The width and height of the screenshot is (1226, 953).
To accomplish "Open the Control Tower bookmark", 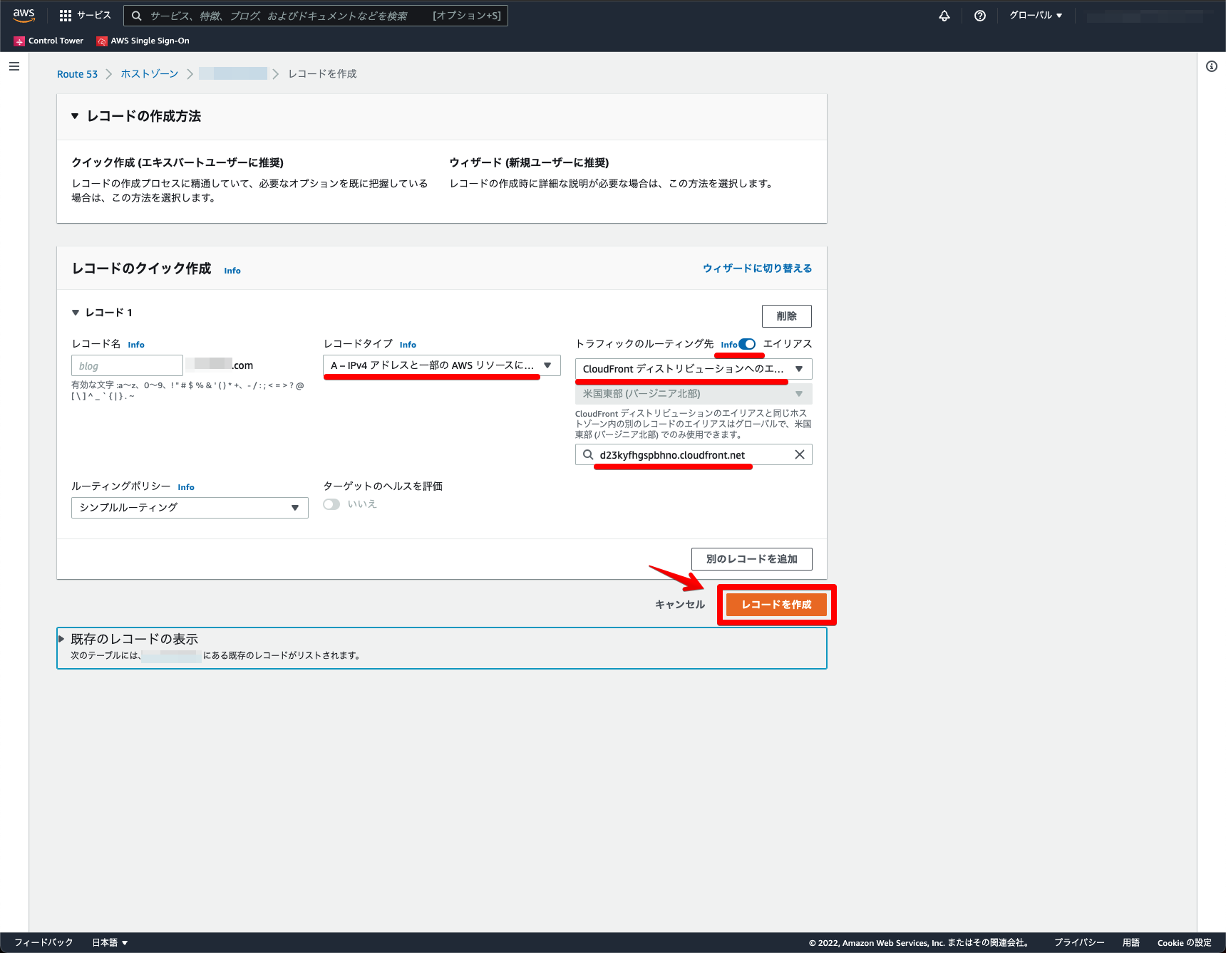I will point(48,41).
